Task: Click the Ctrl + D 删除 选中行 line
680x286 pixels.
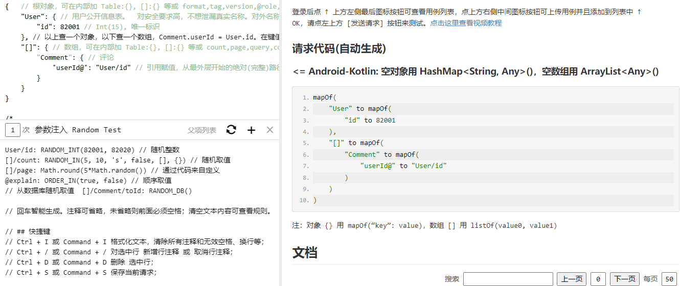Action: 79,262
